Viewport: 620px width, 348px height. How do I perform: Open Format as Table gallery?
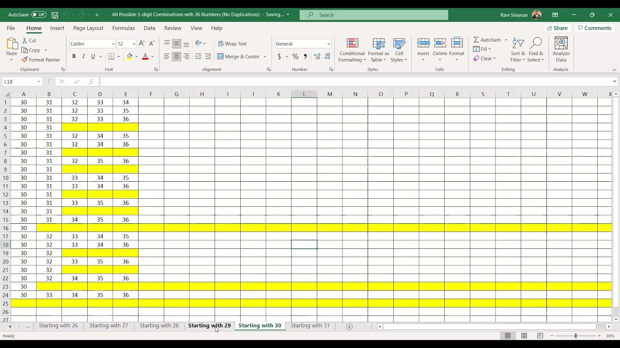pos(378,50)
